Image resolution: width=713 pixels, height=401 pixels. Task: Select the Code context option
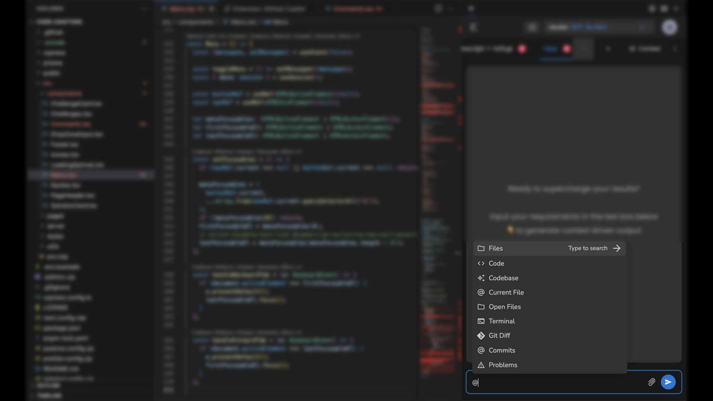496,263
